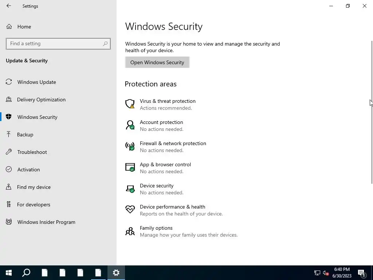The height and width of the screenshot is (280, 373).
Task: Open For developers settings
Action: click(34, 205)
